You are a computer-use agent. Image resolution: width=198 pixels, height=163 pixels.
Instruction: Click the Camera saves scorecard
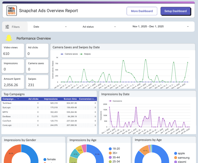pyautogui.click(x=37, y=66)
